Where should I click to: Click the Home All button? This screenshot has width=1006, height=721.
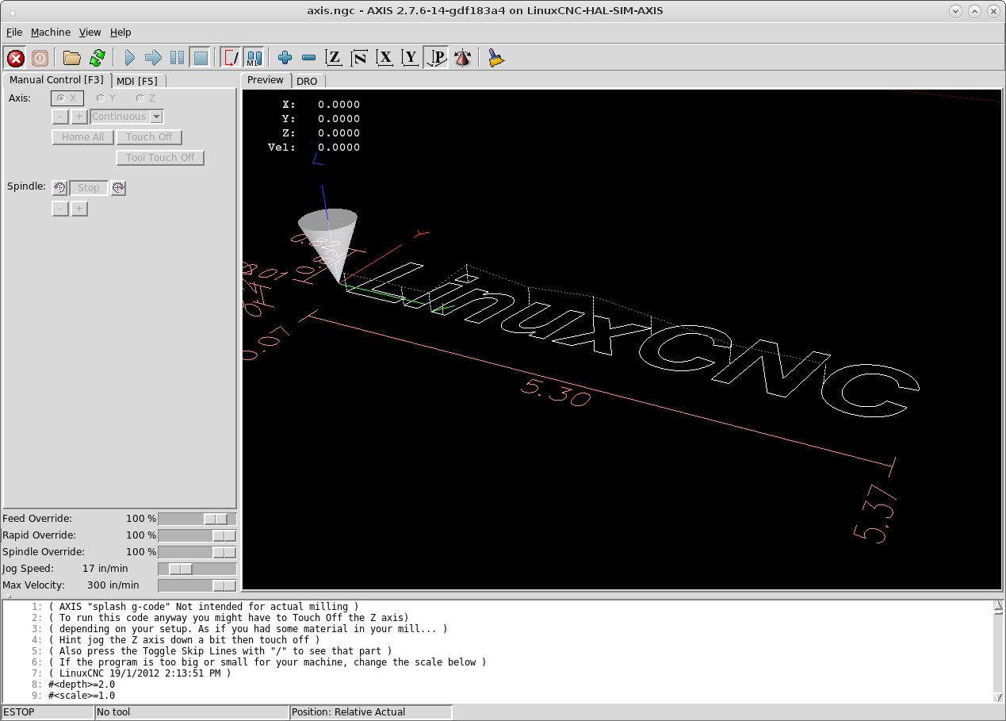[83, 137]
